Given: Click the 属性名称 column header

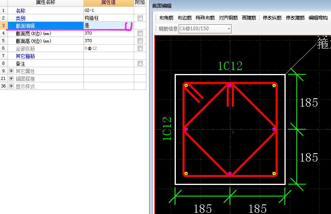Looking at the screenshot, I should click(46, 3).
